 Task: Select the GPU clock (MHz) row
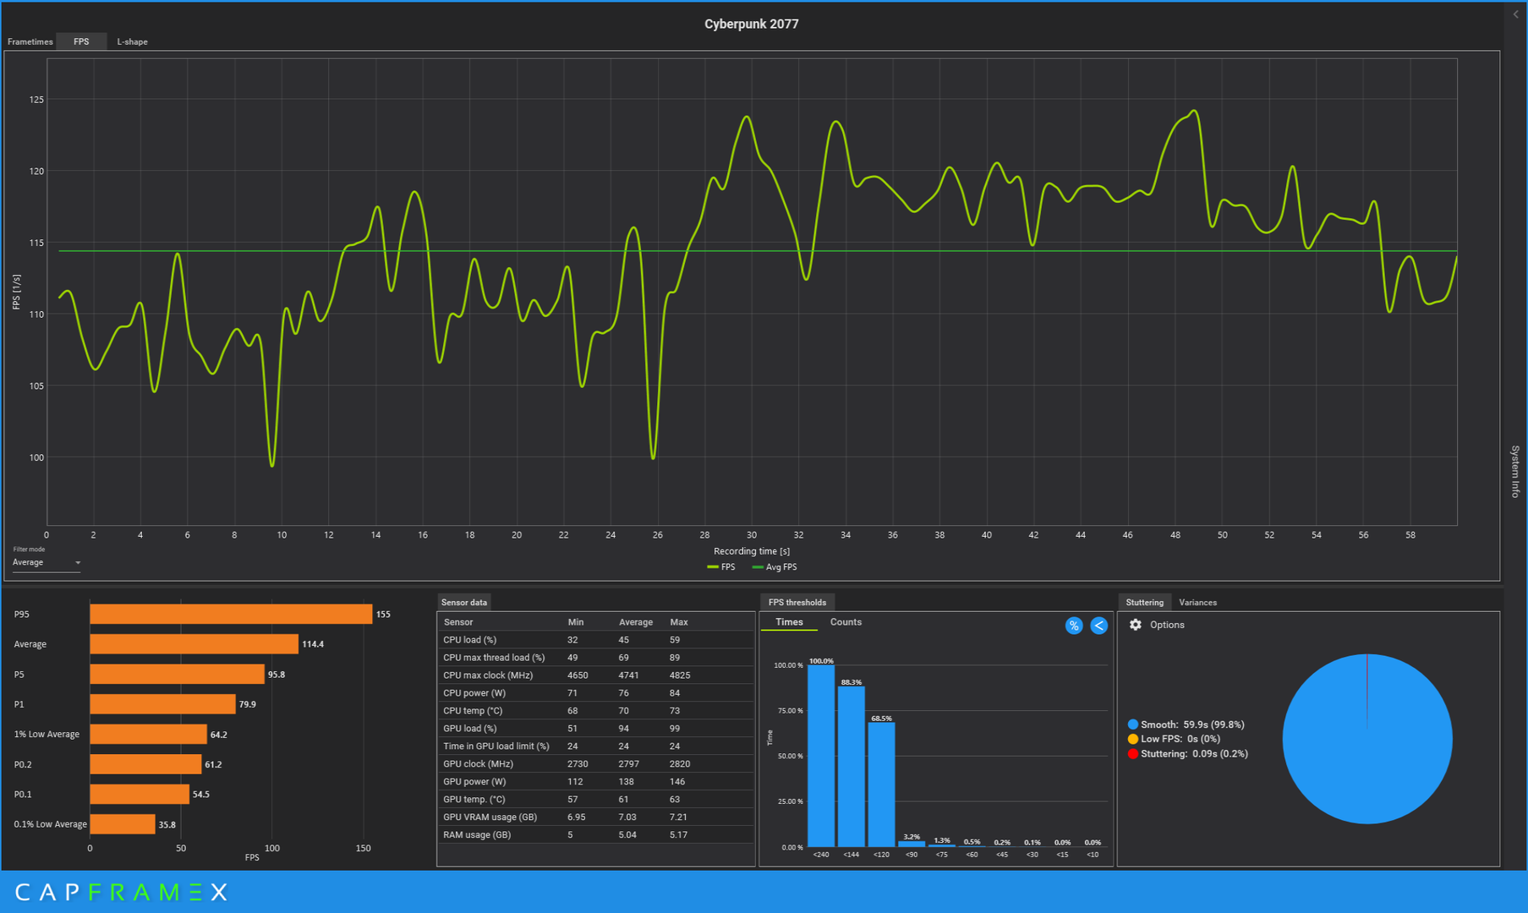[x=595, y=764]
